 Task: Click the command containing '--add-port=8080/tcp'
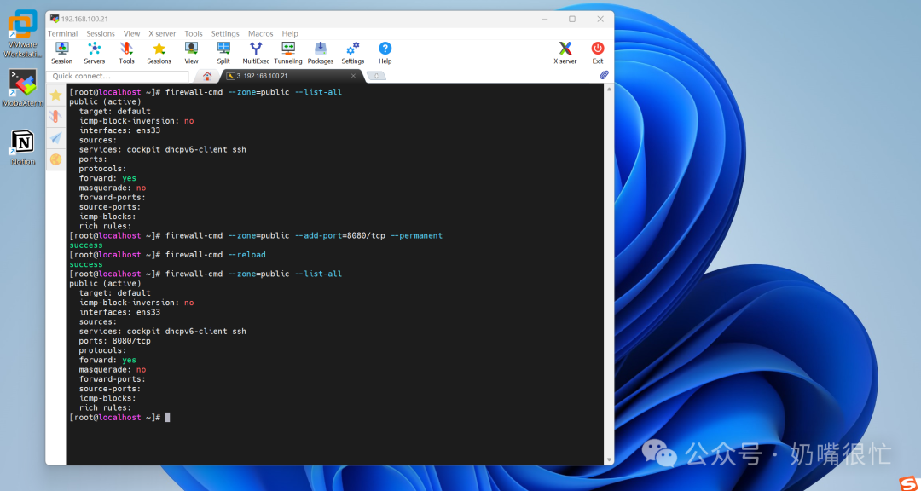[304, 235]
